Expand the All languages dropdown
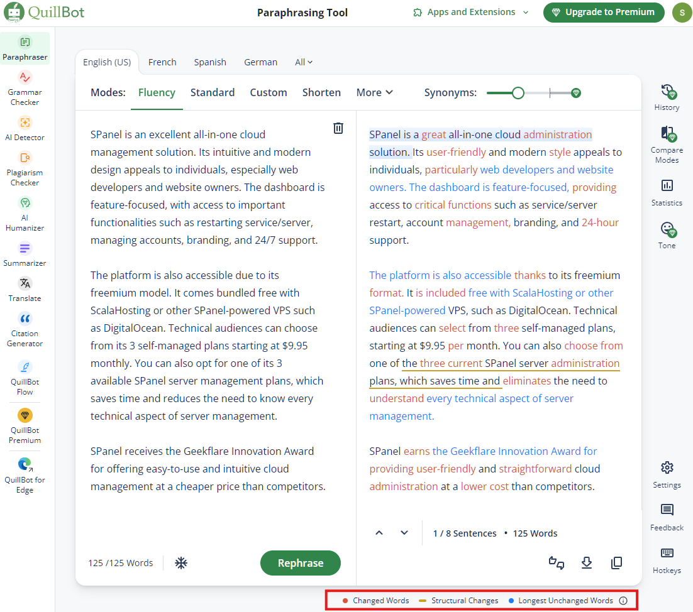This screenshot has width=693, height=612. pos(304,62)
